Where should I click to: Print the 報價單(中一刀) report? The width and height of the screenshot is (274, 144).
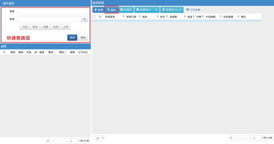pyautogui.click(x=147, y=10)
